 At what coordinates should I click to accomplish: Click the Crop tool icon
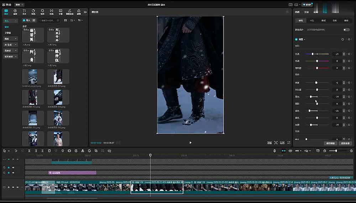[x=96, y=151]
